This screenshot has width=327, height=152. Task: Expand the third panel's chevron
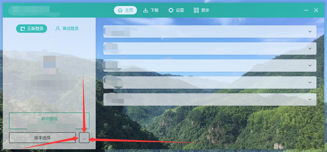310,65
